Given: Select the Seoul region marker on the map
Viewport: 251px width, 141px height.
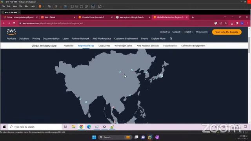Looking at the screenshot, I should point(146,72).
